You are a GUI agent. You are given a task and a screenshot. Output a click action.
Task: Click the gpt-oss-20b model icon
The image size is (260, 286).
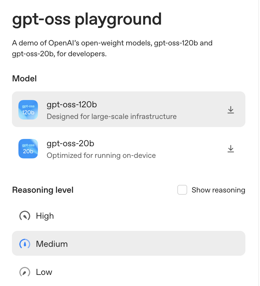[28, 149]
